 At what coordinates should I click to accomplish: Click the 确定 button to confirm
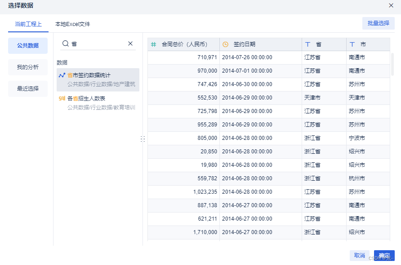pos(384,255)
